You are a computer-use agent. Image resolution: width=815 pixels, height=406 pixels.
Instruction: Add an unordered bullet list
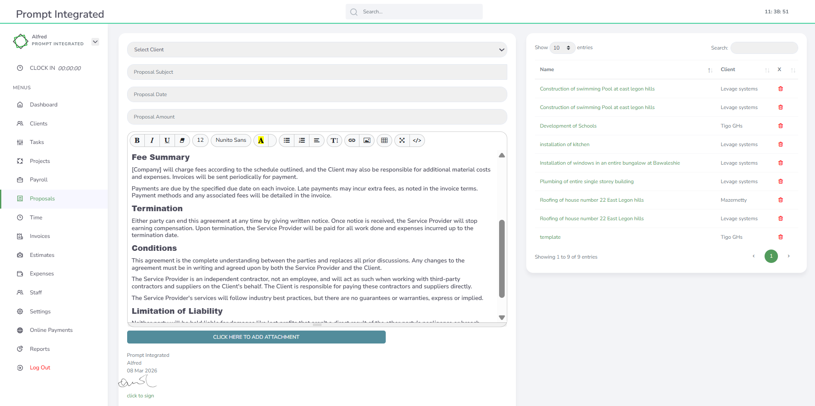[x=287, y=141]
